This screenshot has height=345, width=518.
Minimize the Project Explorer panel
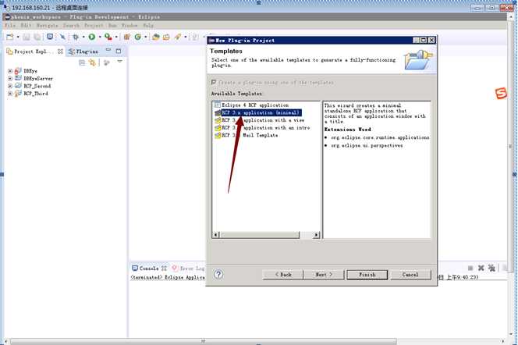tap(108, 50)
